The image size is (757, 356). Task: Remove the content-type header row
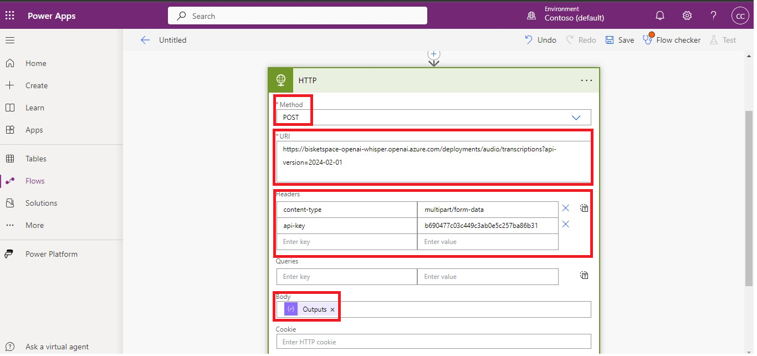point(565,208)
